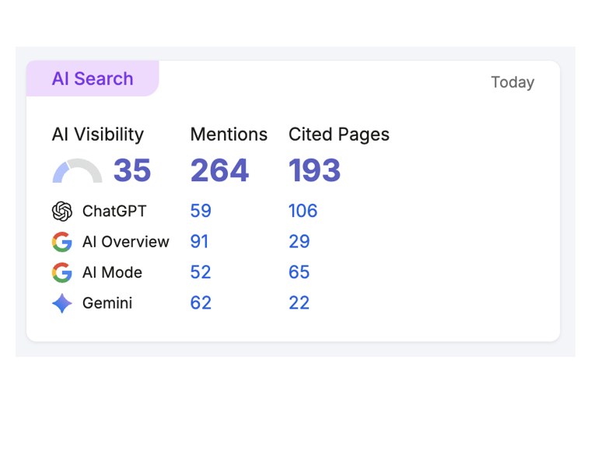Viewport: 591px width, 451px height.
Task: Click the total Mentions value 264
Action: coord(220,170)
